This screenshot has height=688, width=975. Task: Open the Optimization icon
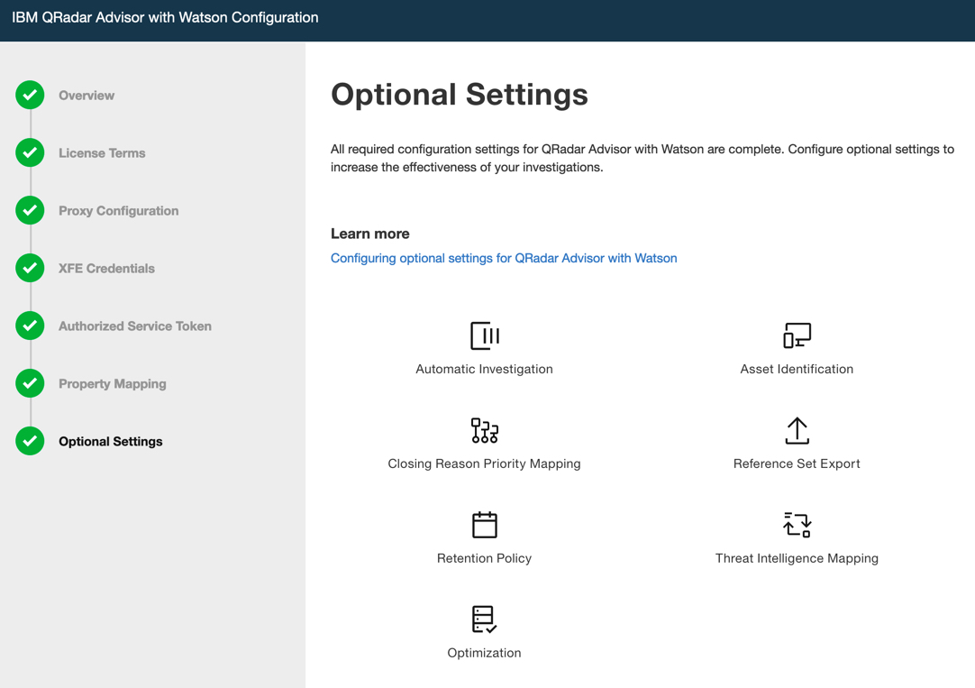click(485, 619)
